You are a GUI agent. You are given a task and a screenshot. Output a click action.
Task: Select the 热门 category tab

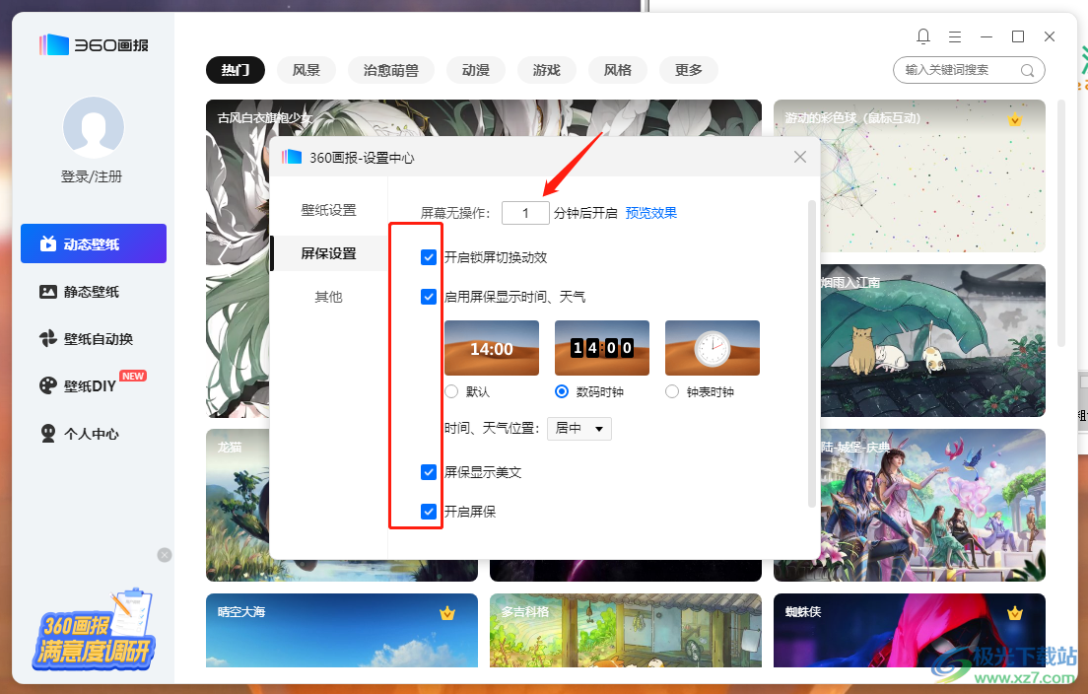tap(236, 70)
